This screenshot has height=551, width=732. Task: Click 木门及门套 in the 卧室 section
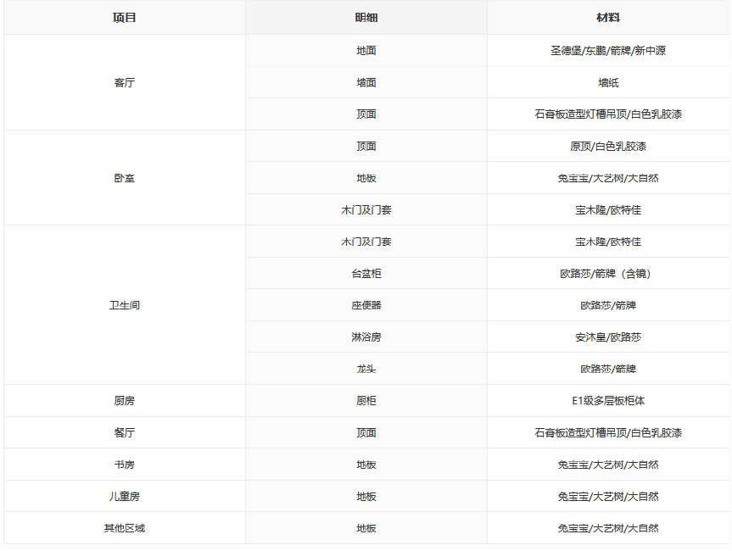click(x=366, y=210)
